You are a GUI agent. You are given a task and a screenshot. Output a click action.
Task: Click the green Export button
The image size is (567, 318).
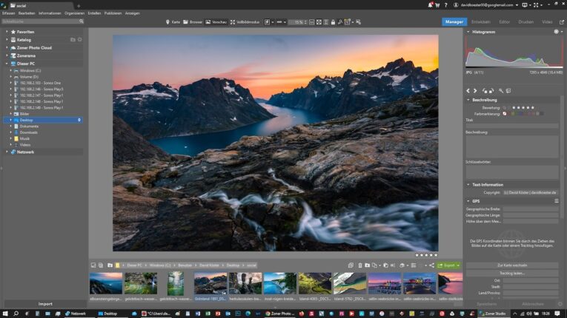[447, 265]
